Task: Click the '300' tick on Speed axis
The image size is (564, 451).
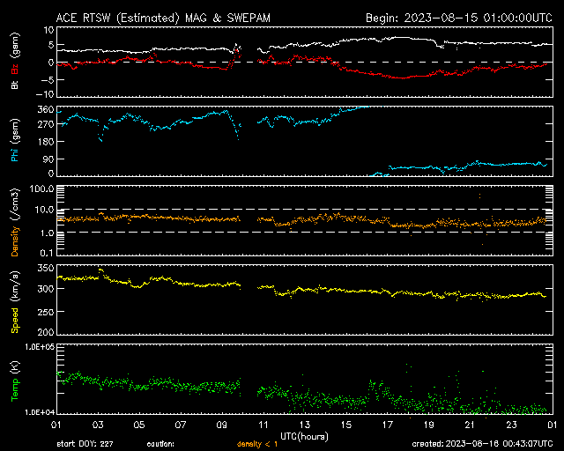Action: pyautogui.click(x=46, y=288)
